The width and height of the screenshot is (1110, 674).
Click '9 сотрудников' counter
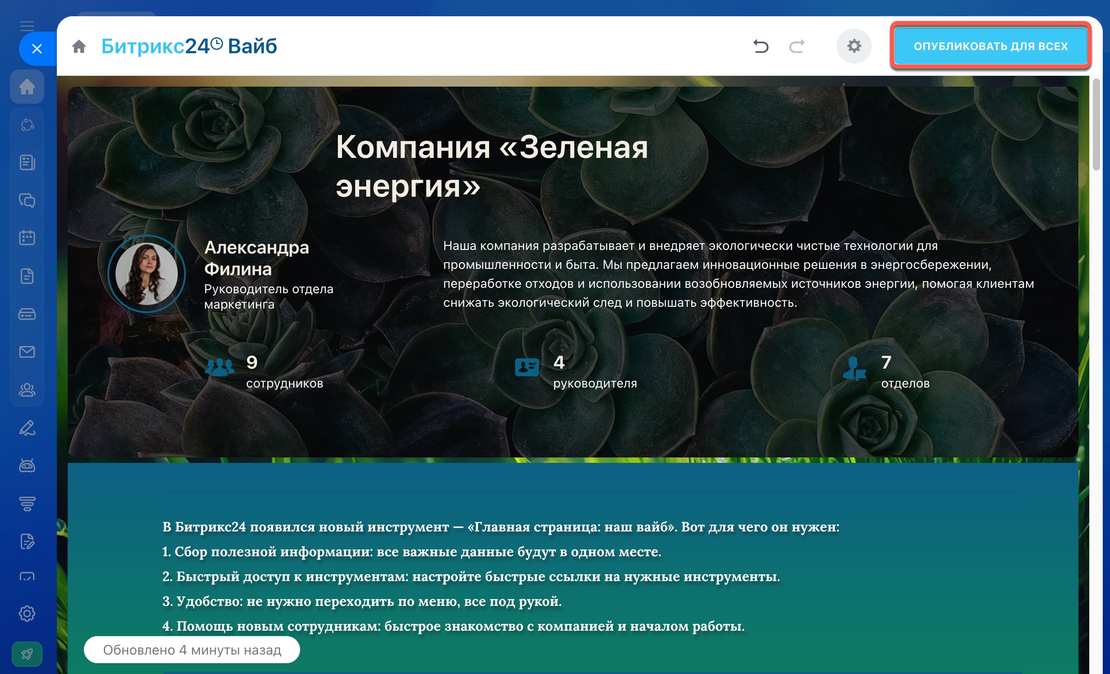tap(284, 372)
